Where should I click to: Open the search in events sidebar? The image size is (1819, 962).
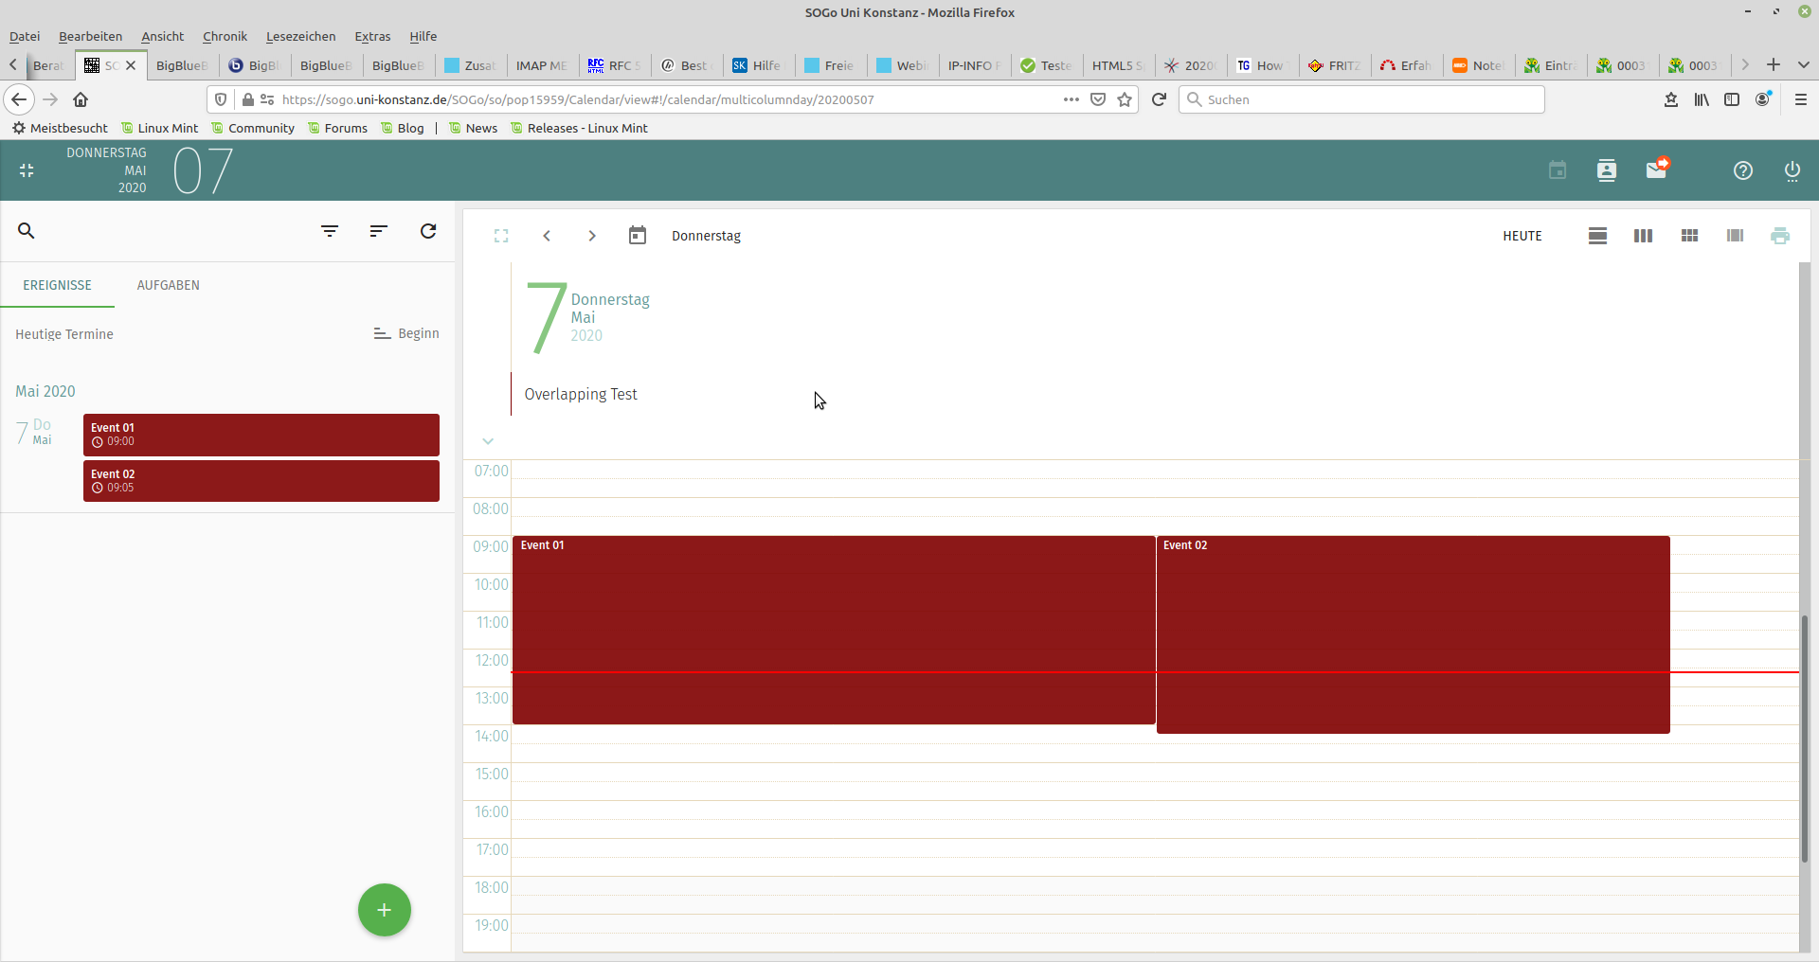(x=27, y=231)
